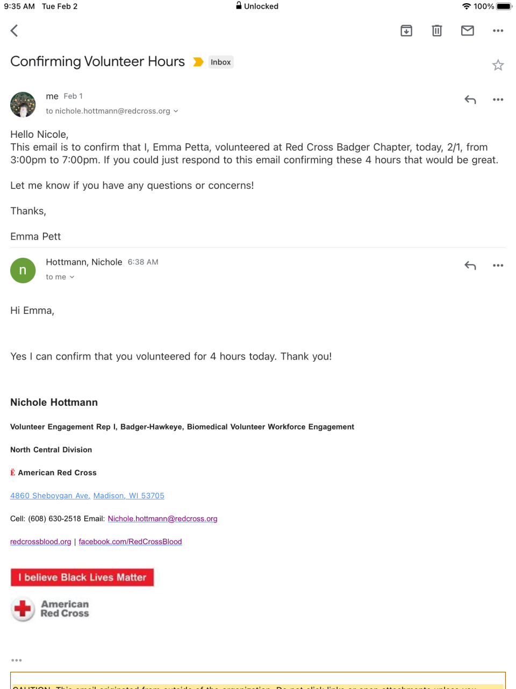The height and width of the screenshot is (689, 516).
Task: Click the Inbox label tag
Action: [221, 62]
